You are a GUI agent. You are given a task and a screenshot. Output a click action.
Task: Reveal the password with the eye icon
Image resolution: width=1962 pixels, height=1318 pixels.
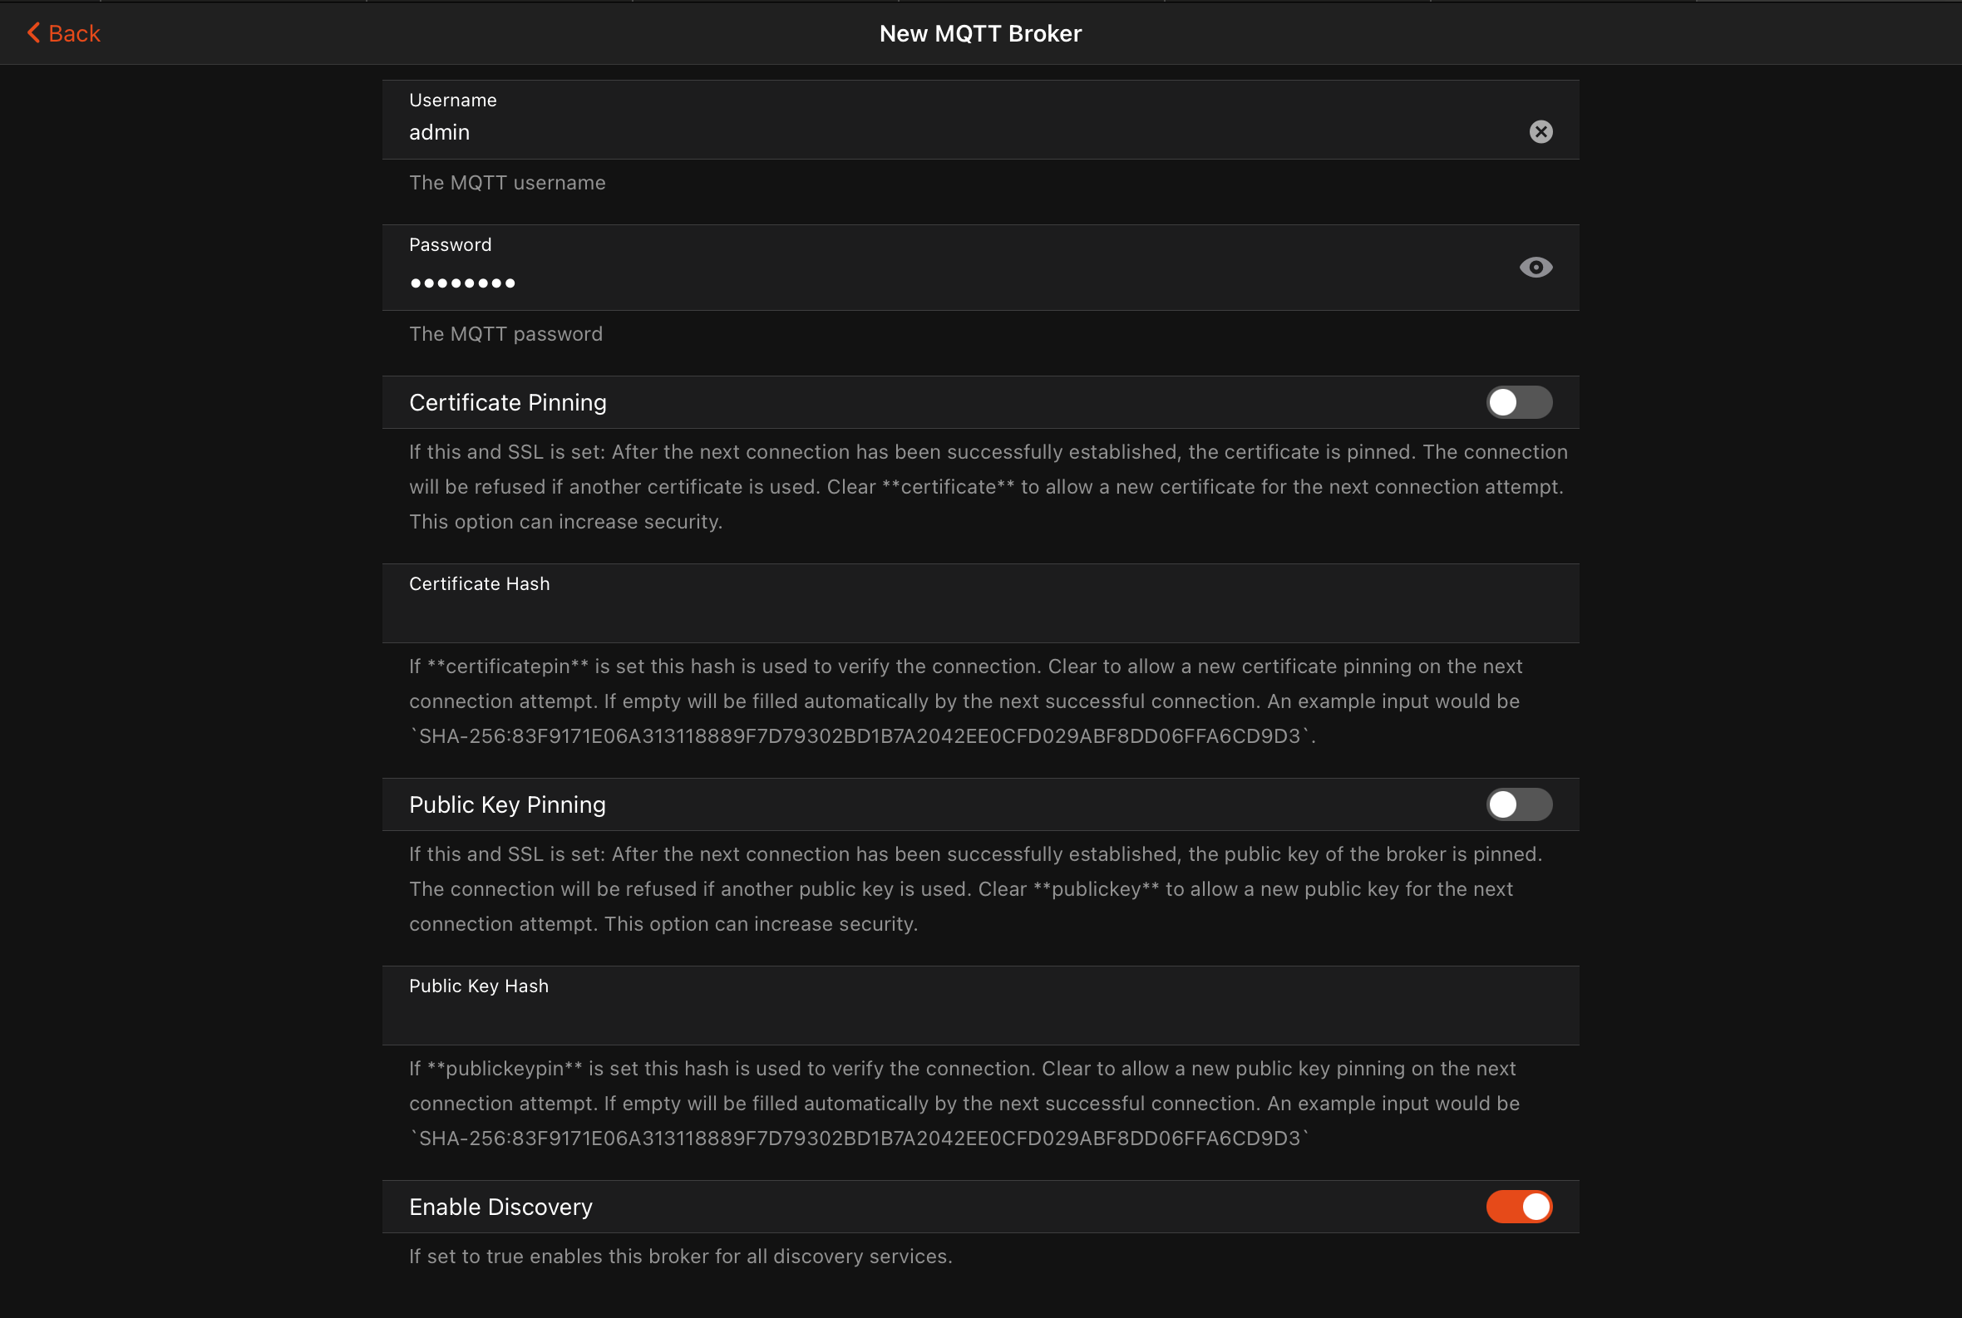point(1535,268)
